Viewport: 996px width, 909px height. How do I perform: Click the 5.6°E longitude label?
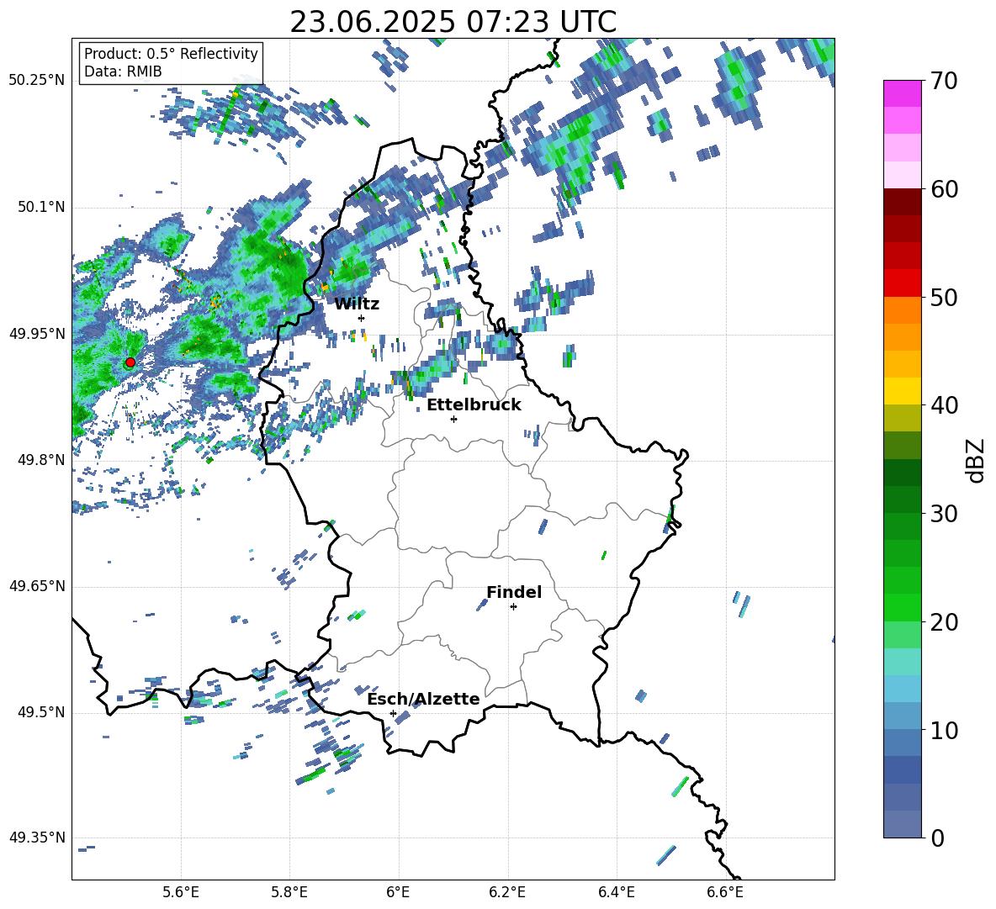[181, 892]
